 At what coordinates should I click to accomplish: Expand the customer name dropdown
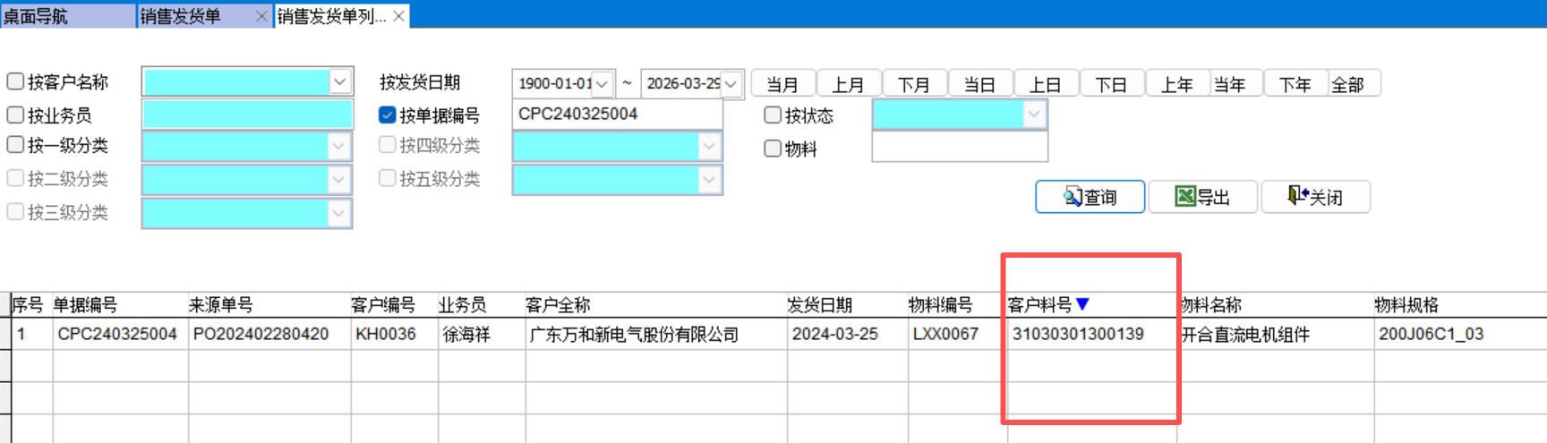tap(340, 81)
